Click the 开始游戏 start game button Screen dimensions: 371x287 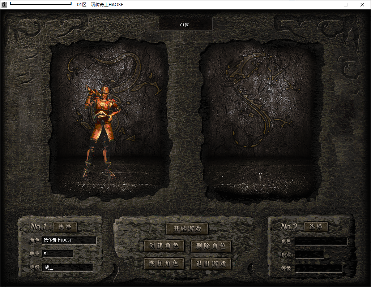point(187,229)
